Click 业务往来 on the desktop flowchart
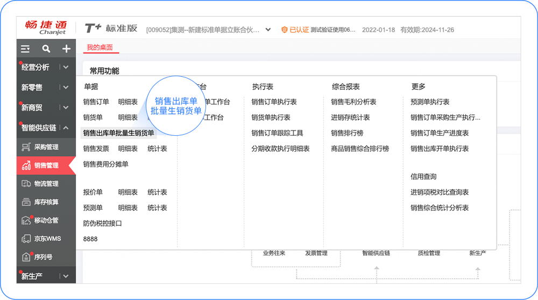 (274, 253)
